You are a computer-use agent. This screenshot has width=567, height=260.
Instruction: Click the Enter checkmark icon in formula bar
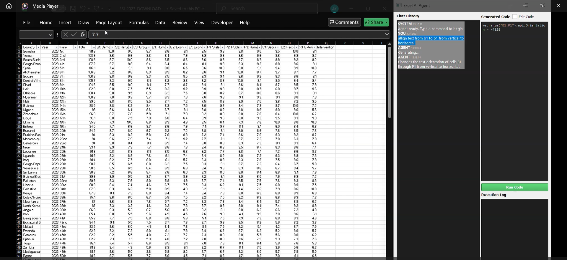74,34
